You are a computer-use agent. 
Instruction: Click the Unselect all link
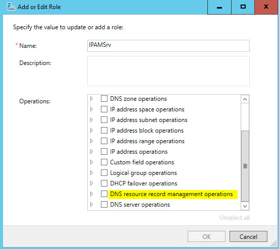(234, 218)
